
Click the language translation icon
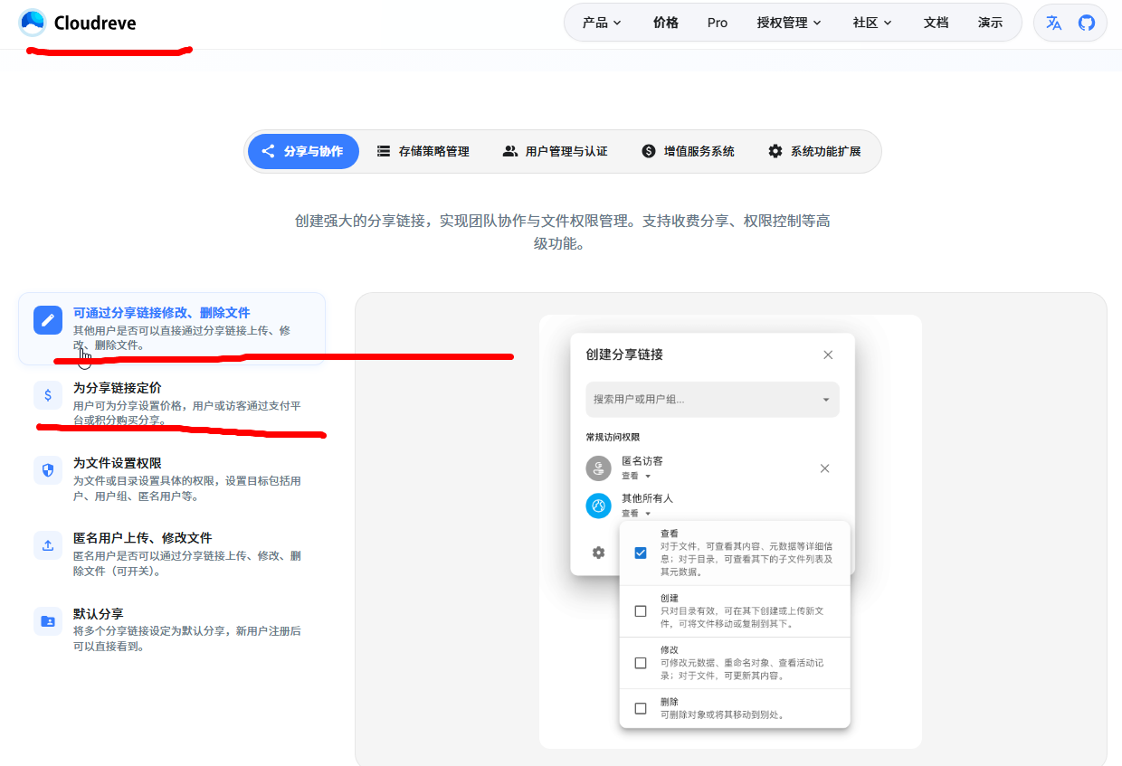(x=1053, y=23)
